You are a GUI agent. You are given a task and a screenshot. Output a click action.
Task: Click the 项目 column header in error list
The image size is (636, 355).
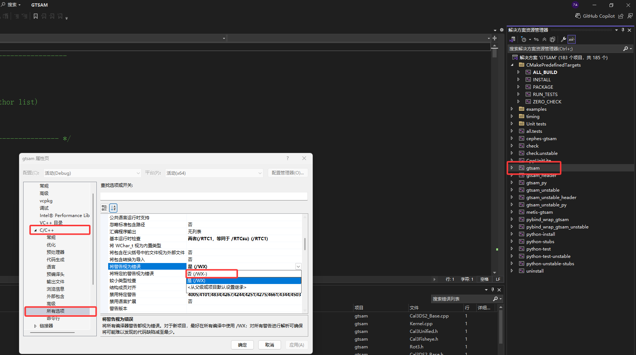[x=381, y=308]
